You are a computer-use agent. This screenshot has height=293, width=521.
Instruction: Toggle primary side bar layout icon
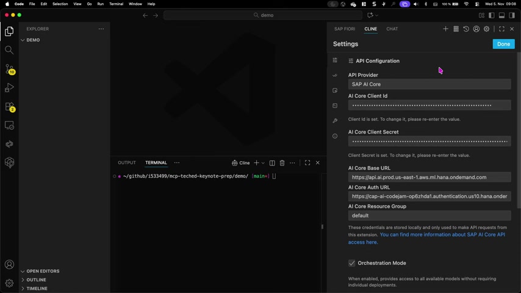coord(492,15)
